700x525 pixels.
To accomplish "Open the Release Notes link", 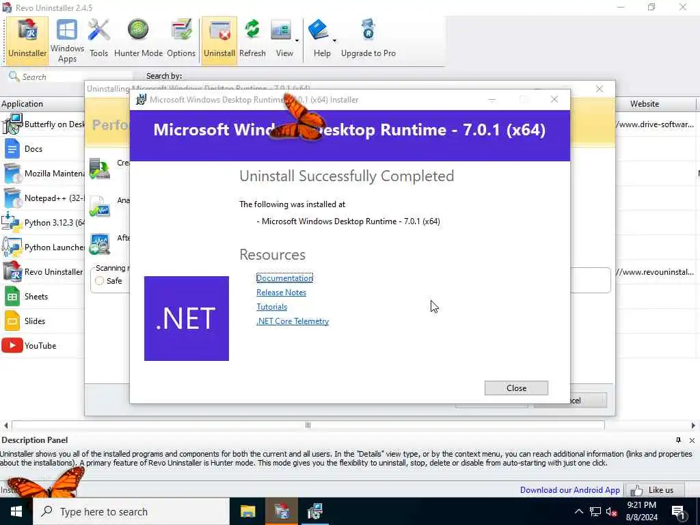I will point(281,293).
